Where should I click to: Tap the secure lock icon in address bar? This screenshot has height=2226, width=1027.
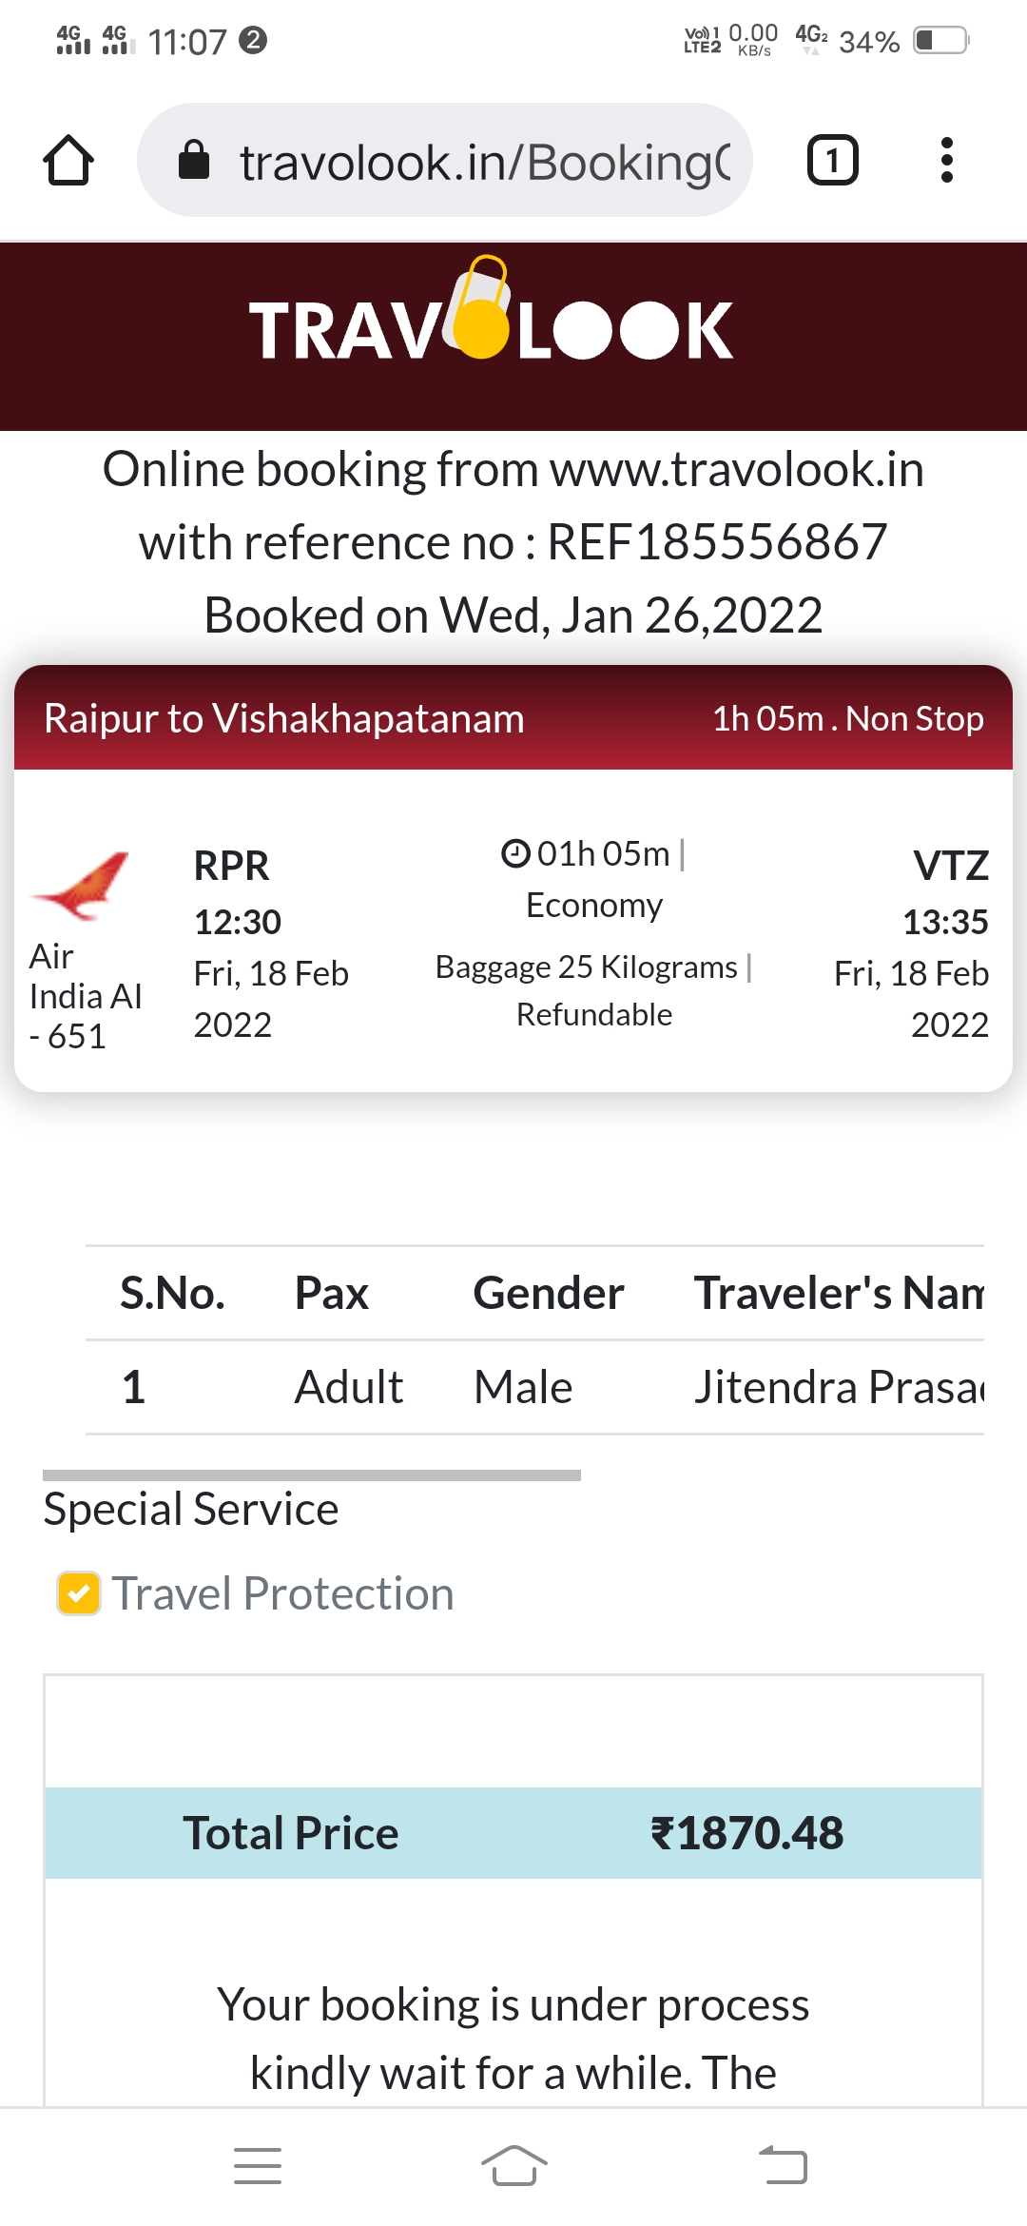(x=194, y=160)
